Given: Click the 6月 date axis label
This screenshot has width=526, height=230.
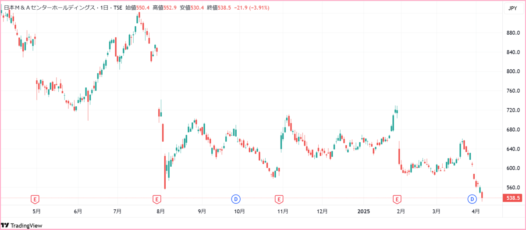Looking at the screenshot, I should point(78,211).
